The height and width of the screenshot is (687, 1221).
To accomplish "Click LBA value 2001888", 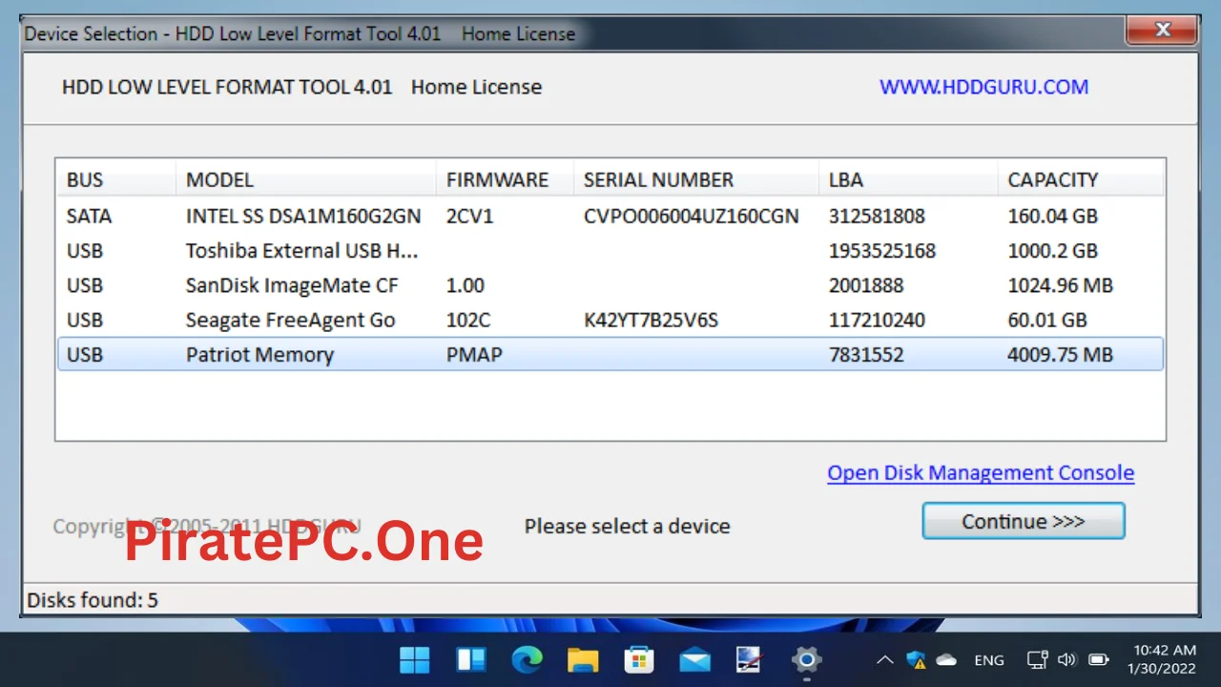I will [866, 285].
